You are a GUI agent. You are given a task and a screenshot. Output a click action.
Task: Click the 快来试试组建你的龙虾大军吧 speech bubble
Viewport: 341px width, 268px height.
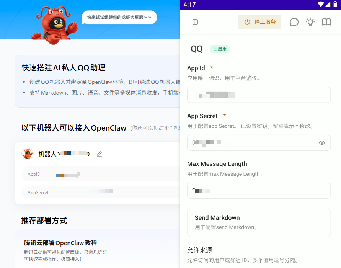point(119,17)
